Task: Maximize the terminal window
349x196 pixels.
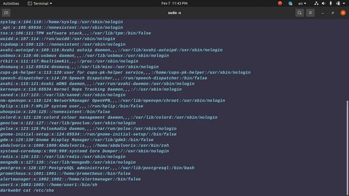Action: (333, 13)
